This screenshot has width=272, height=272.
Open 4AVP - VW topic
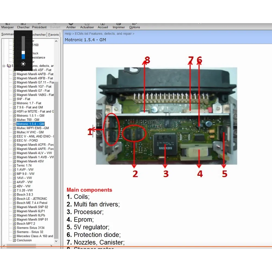[x=25, y=182]
